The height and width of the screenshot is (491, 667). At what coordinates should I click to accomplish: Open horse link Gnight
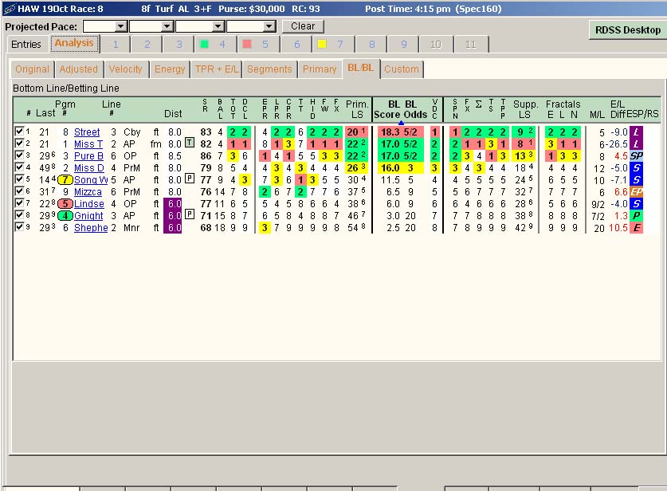88,216
